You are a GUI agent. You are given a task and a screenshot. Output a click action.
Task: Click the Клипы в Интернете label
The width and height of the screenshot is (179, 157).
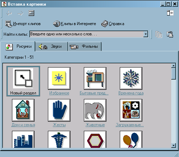click(x=78, y=24)
